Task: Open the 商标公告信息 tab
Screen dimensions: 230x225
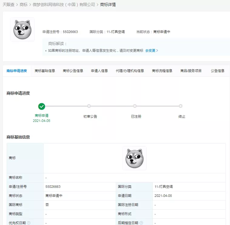Action: pyautogui.click(x=73, y=71)
